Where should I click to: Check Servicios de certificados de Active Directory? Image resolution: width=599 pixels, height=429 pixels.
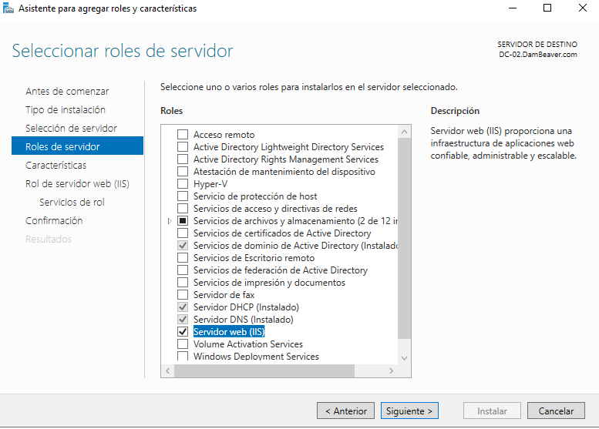click(183, 233)
